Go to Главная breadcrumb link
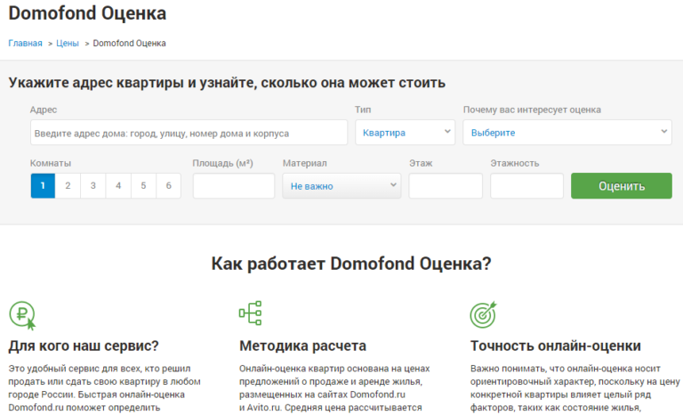683x415 pixels. pos(25,44)
